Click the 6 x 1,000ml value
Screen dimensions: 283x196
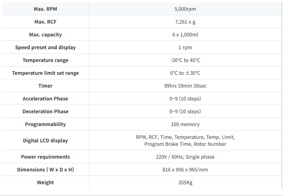[x=185, y=35]
